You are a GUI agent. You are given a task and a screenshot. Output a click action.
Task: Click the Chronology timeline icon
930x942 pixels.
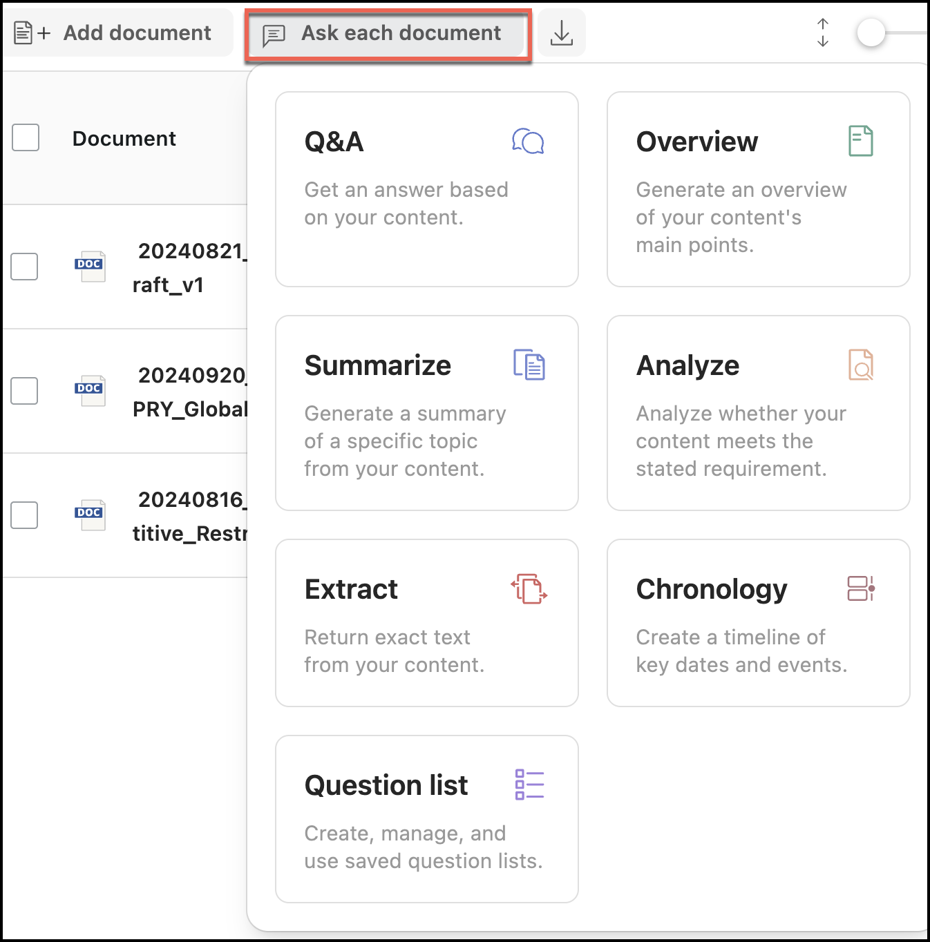click(861, 588)
